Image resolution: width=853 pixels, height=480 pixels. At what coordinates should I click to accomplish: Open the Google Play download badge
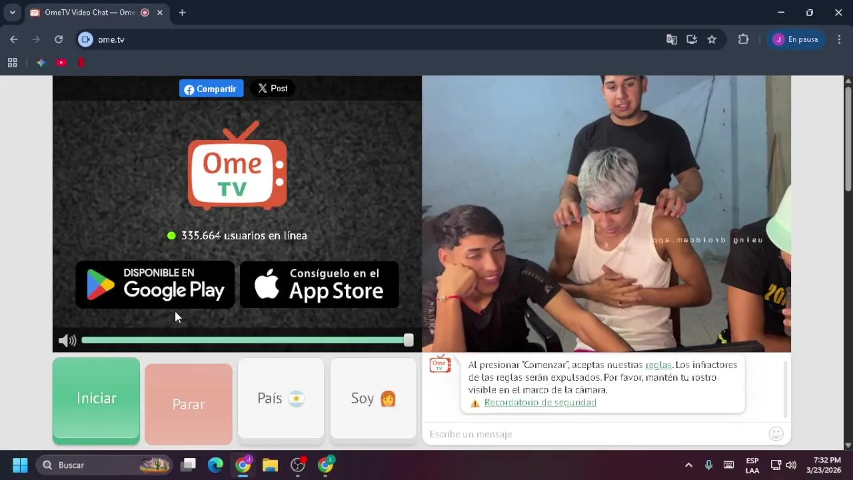click(x=155, y=285)
